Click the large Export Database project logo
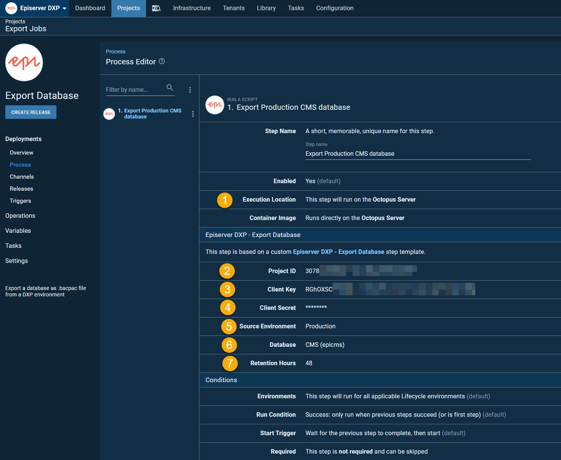The image size is (561, 460). (24, 62)
